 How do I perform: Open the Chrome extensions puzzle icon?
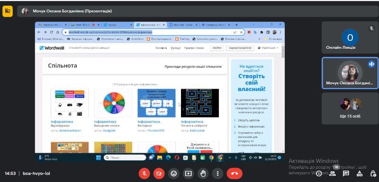(262, 32)
